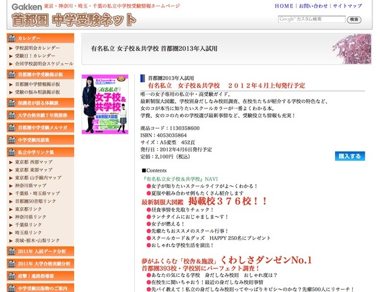The height and width of the screenshot is (292, 380).
Task: Open 千葉県リンク link
Action: point(28,225)
